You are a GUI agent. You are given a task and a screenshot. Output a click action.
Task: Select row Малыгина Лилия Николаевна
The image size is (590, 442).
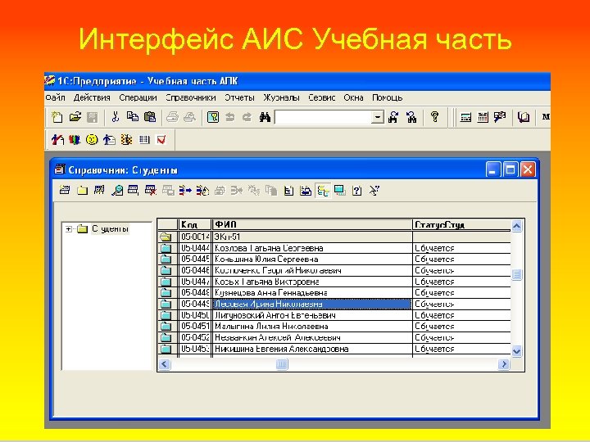(x=334, y=327)
